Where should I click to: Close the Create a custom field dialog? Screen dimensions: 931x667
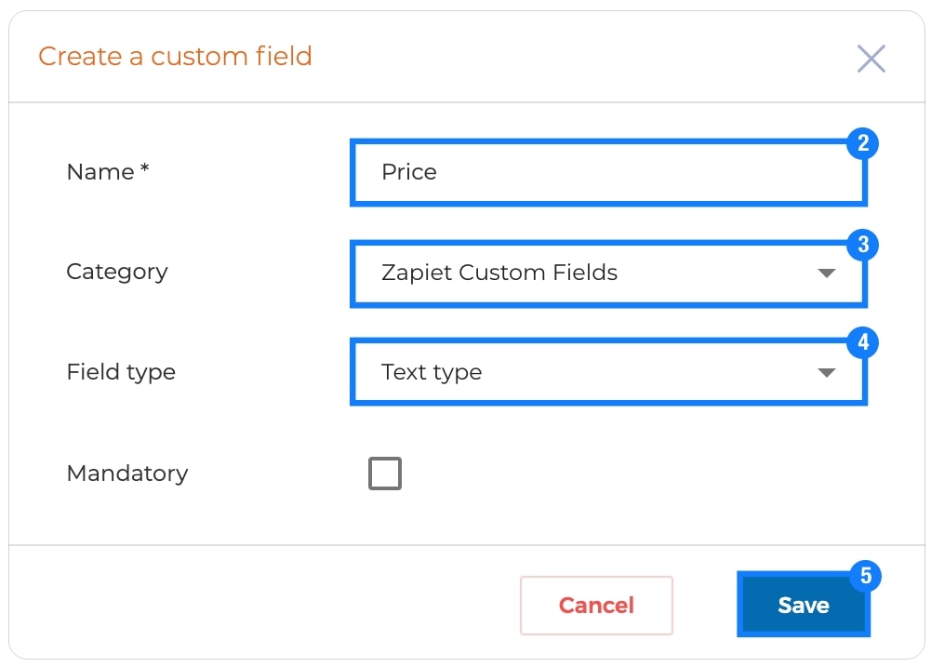pos(871,59)
